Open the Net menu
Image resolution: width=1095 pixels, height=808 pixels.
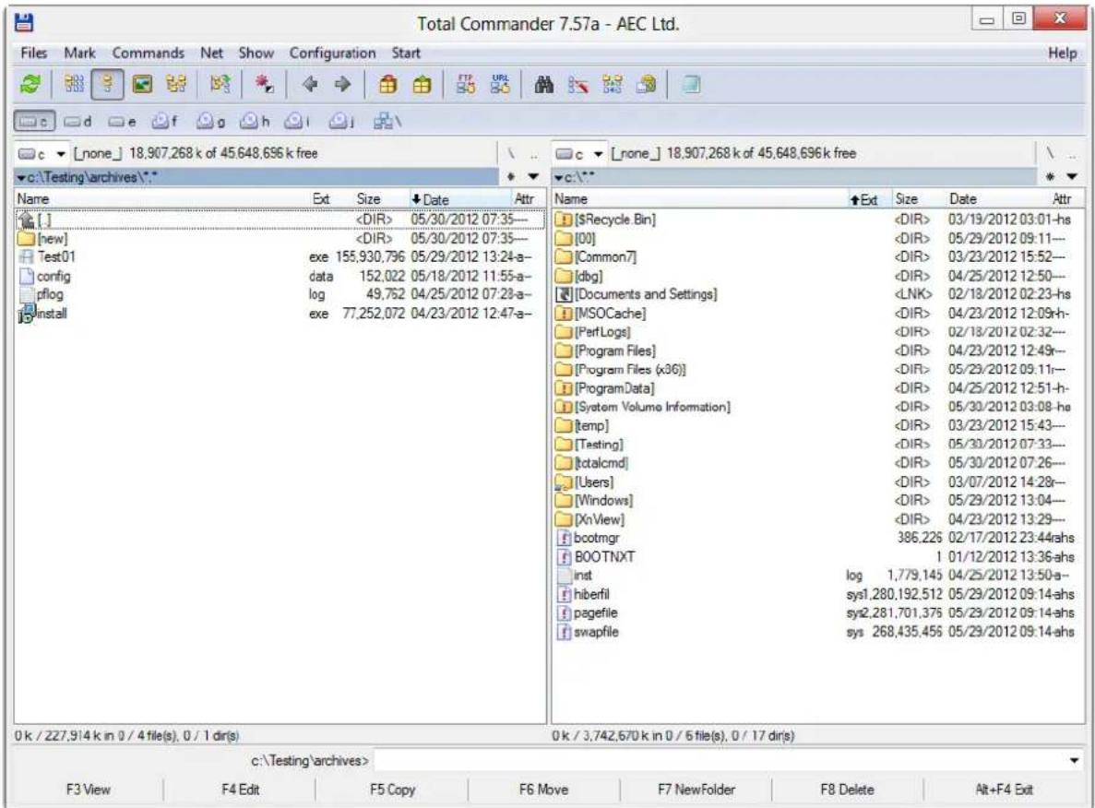pyautogui.click(x=211, y=53)
